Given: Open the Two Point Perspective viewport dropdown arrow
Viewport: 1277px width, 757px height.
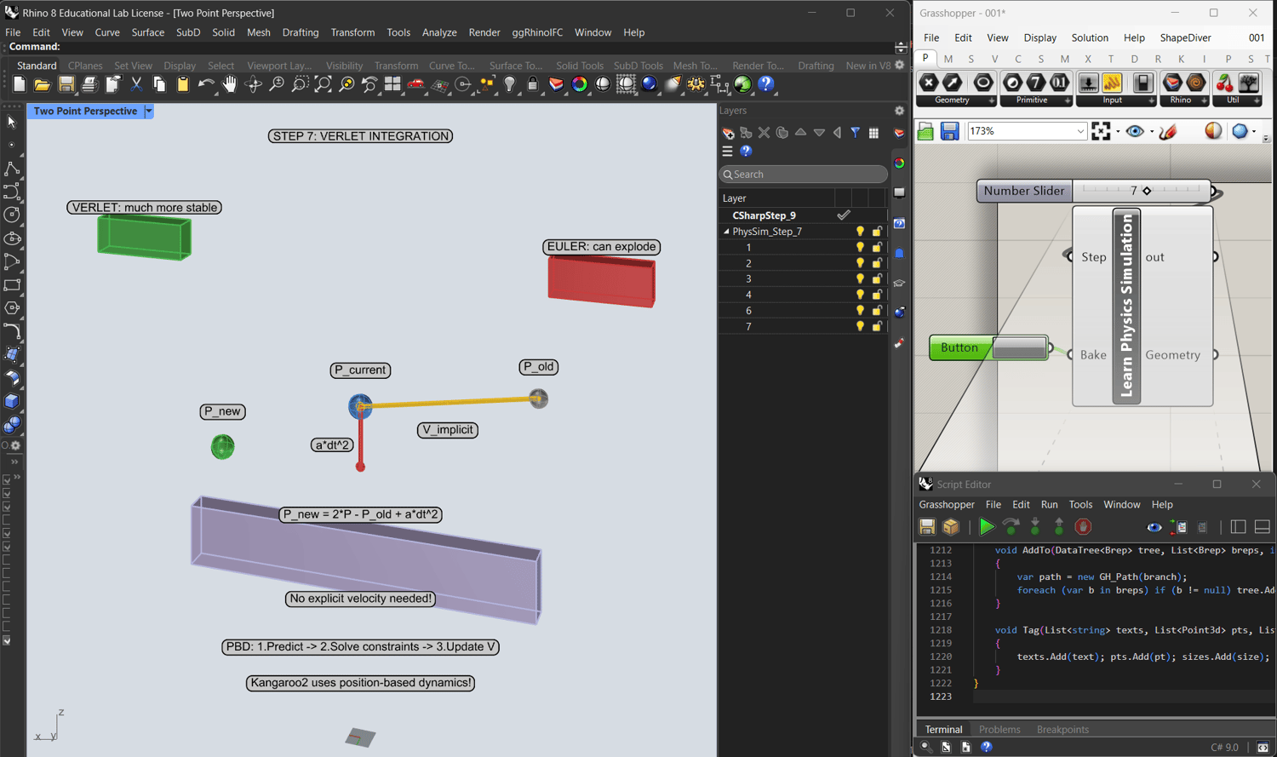Looking at the screenshot, I should 149,112.
